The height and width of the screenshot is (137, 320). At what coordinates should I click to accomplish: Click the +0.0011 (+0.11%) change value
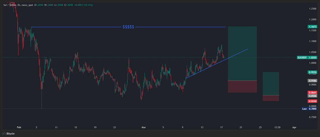83,5
